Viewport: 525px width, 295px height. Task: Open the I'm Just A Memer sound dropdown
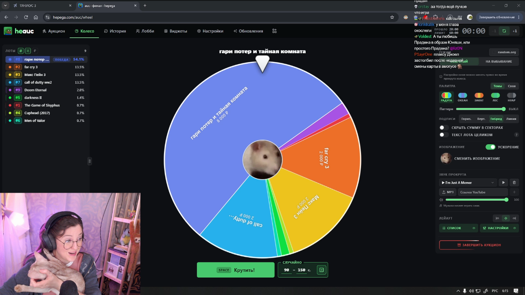pos(468,183)
